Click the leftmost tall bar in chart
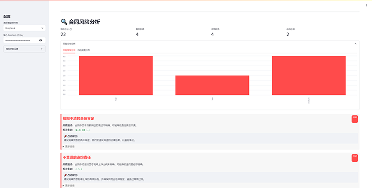Image resolution: width=372 pixels, height=188 pixels. tap(116, 76)
